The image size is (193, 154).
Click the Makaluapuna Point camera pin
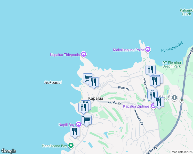148,50
